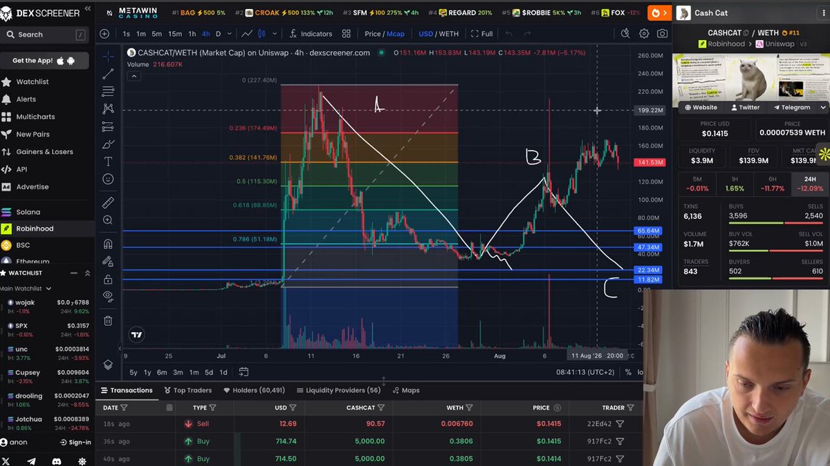Screen dimensions: 830x466
Task: Expand the more links dropdown beside Telegram
Action: click(823, 108)
